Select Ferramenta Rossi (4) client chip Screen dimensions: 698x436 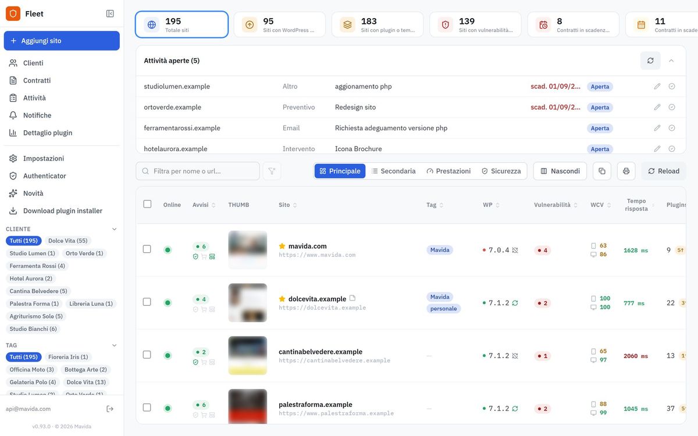coord(37,266)
